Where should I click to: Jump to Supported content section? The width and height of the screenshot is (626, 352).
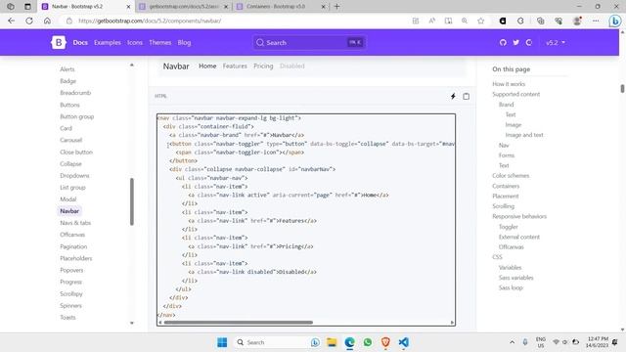coord(515,94)
